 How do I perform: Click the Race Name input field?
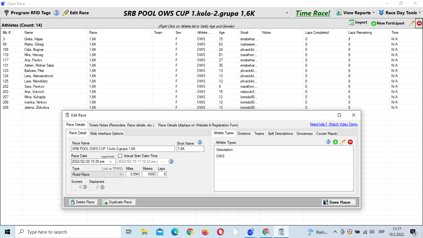[123, 149]
